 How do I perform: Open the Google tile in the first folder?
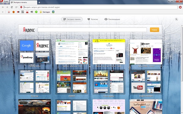click(x=27, y=45)
